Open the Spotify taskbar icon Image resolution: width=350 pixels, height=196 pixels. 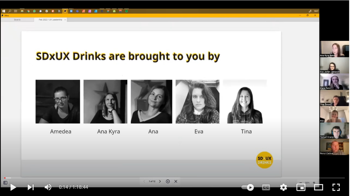point(127,11)
